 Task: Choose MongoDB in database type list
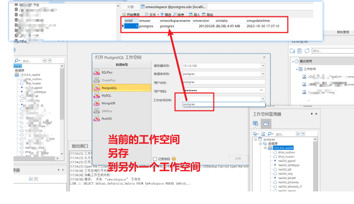click(97, 103)
